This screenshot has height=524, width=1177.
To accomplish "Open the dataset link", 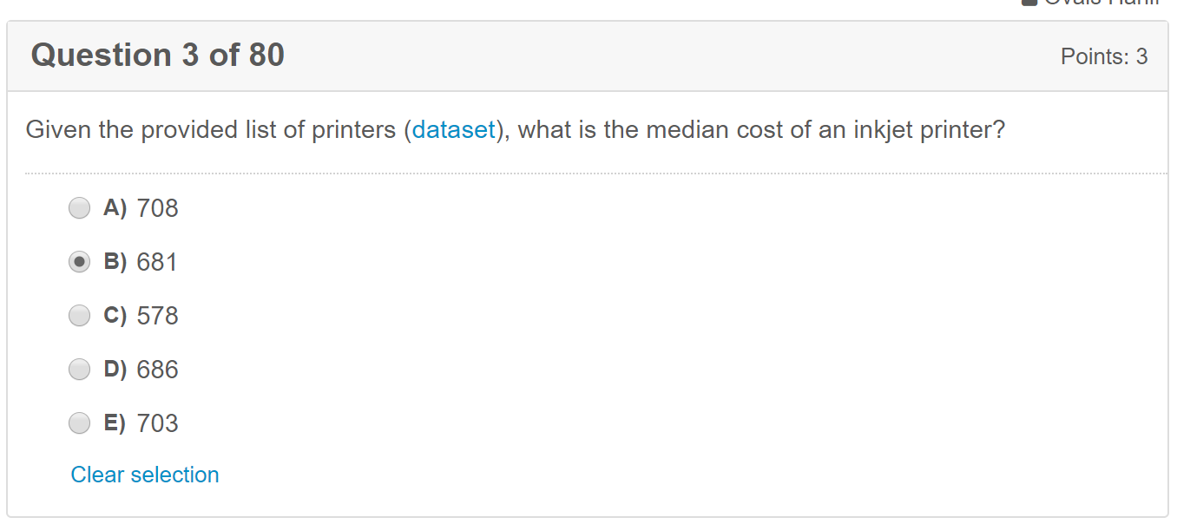I will (x=453, y=129).
